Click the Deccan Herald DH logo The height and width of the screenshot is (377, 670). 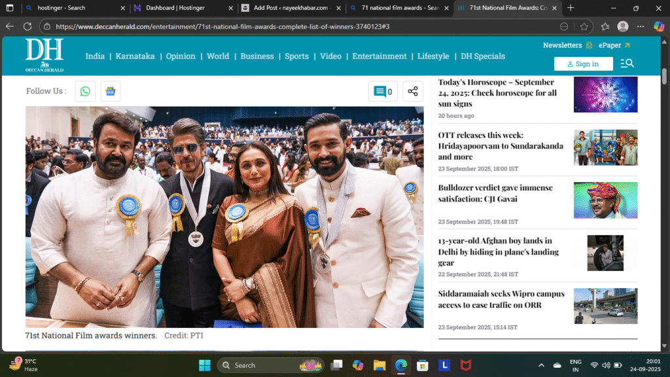coord(43,56)
